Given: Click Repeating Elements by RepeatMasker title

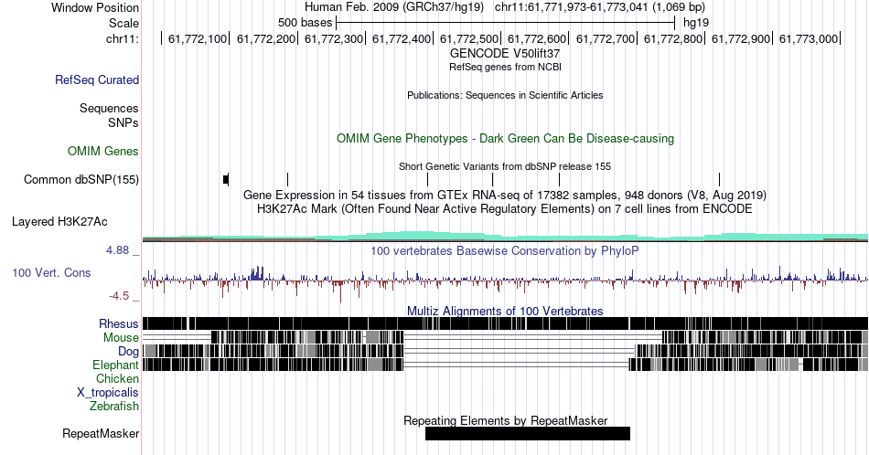Looking at the screenshot, I should pos(505,420).
